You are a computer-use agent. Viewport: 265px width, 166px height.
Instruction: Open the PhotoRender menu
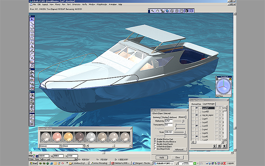click(102, 5)
